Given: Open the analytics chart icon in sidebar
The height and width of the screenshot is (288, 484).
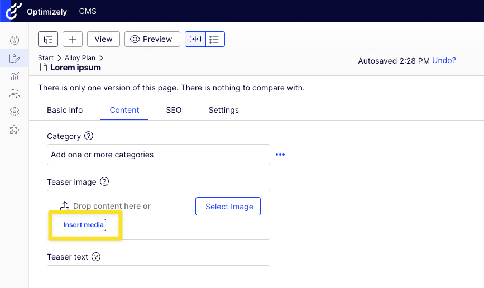Looking at the screenshot, I should (x=14, y=76).
